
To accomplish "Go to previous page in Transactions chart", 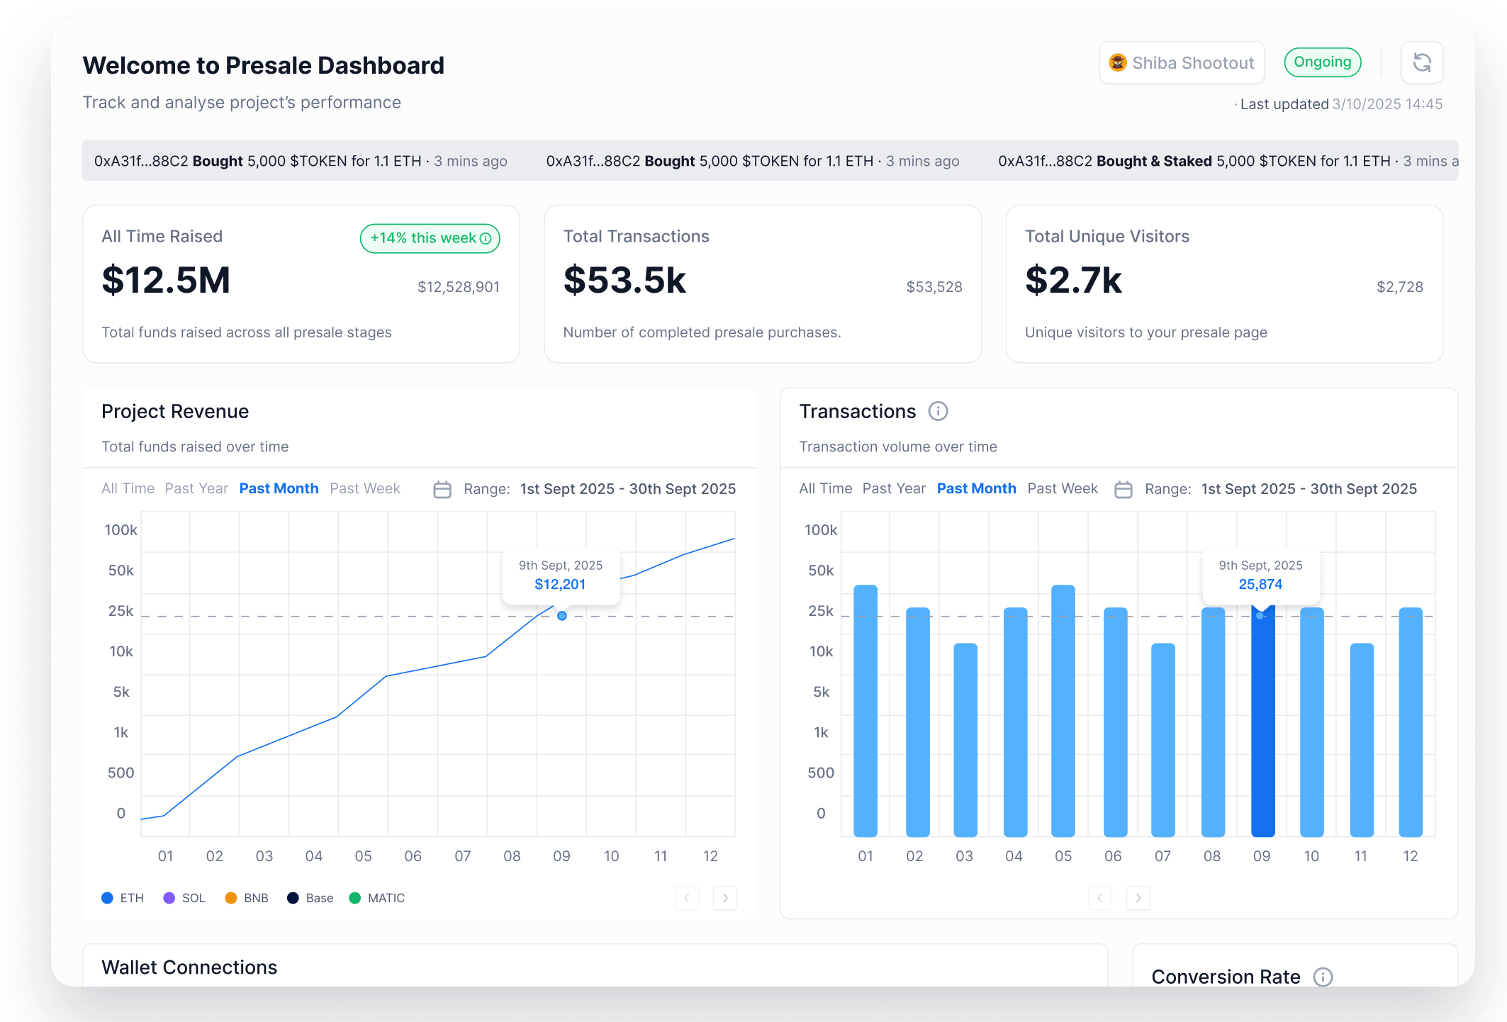I will [1100, 898].
